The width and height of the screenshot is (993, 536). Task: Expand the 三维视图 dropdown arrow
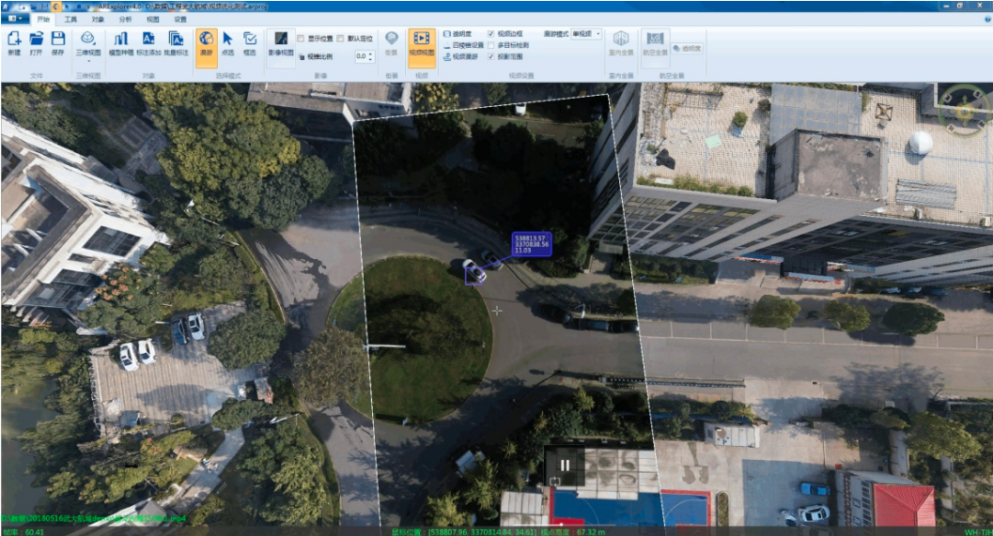[88, 61]
